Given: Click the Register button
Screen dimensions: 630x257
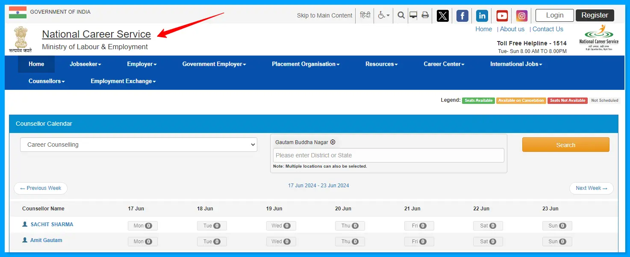Looking at the screenshot, I should tap(595, 15).
